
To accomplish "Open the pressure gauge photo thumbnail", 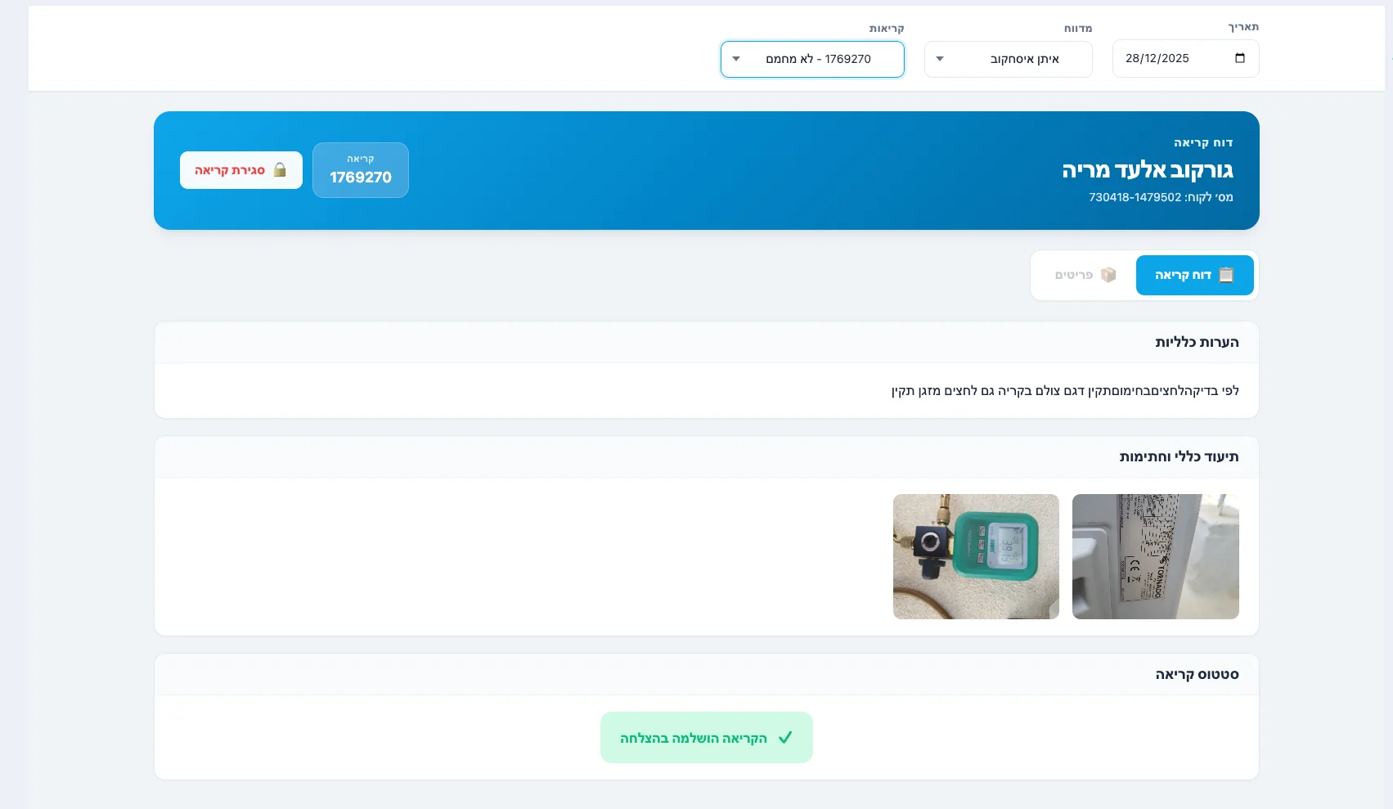I will click(975, 556).
